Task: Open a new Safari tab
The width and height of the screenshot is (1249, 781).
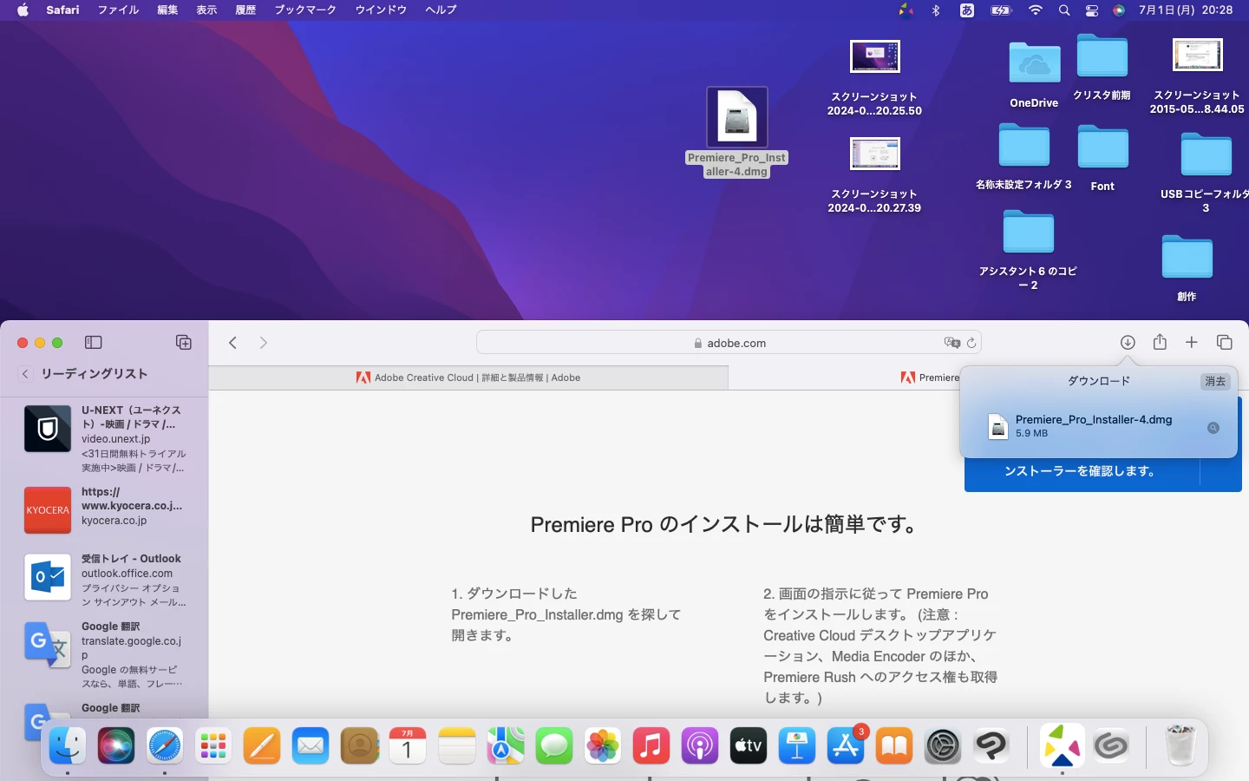Action: tap(1192, 343)
